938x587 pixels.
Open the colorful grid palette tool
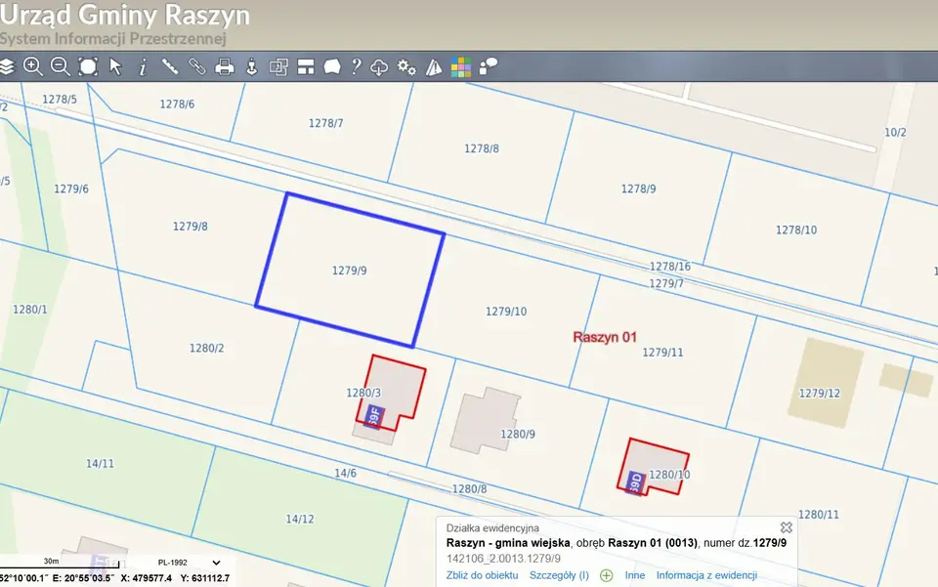(460, 67)
